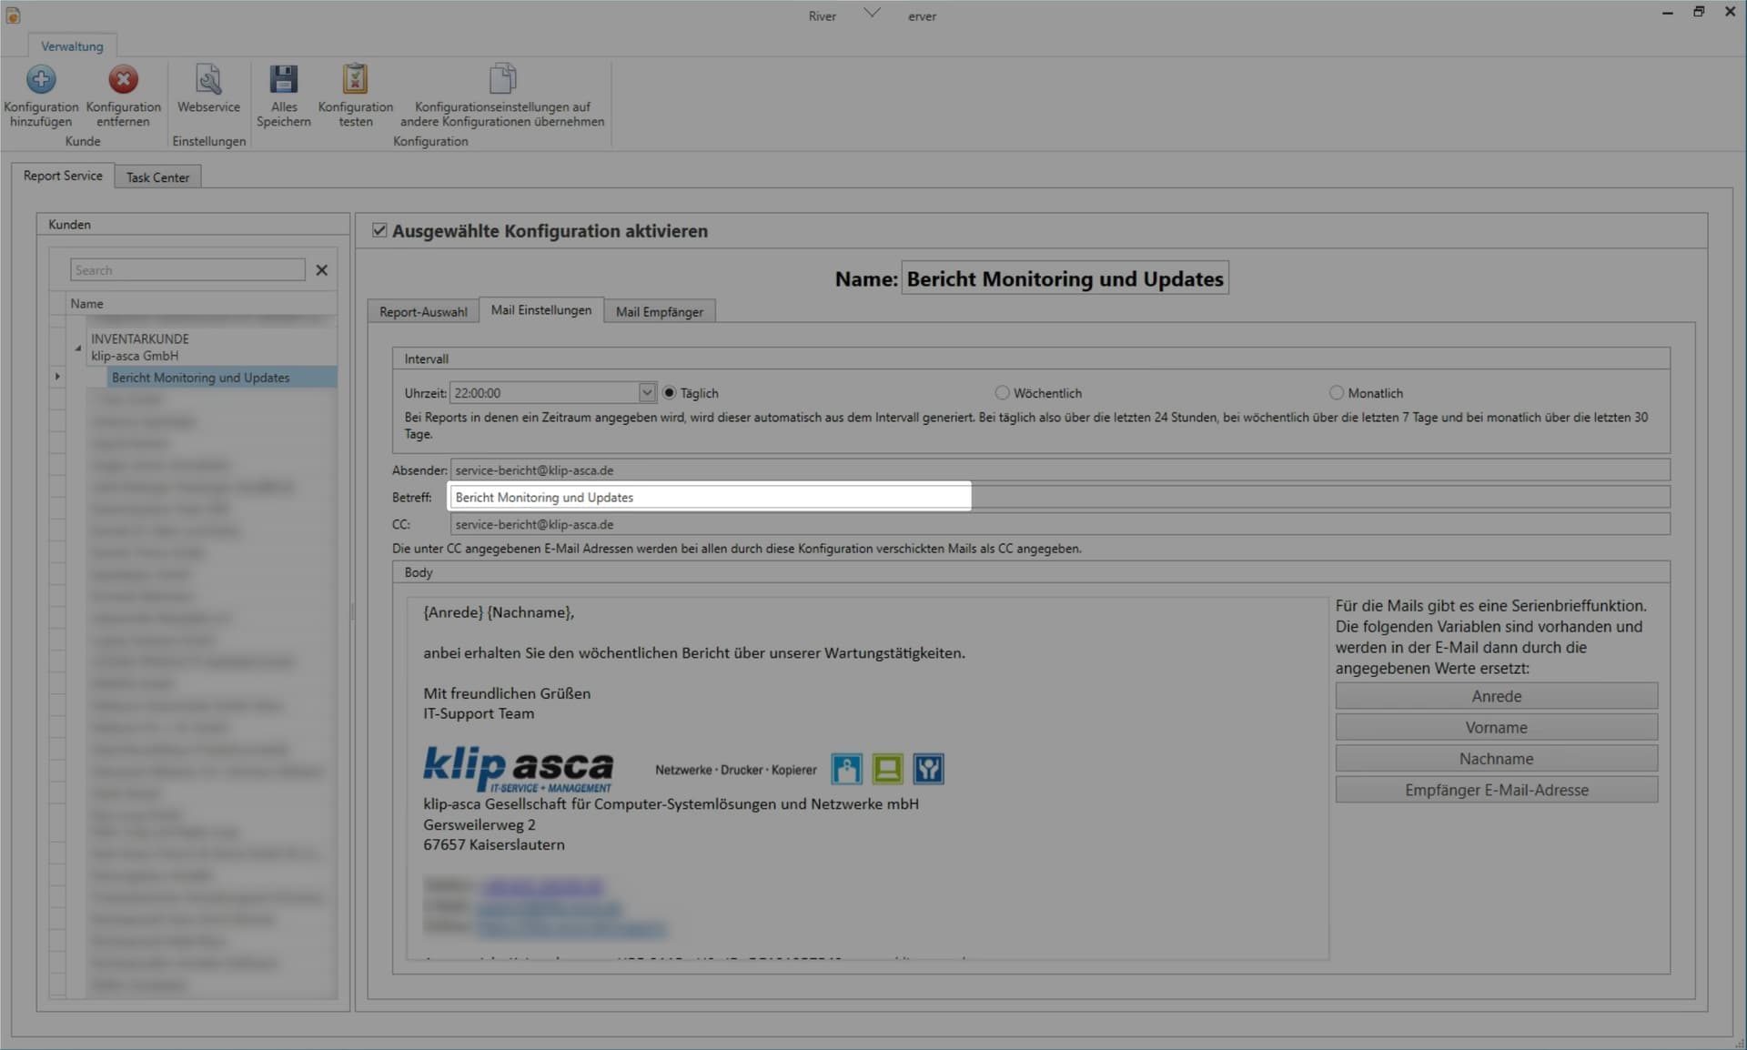
Task: Select the Wöchentlich interval radio button
Action: tap(1002, 393)
